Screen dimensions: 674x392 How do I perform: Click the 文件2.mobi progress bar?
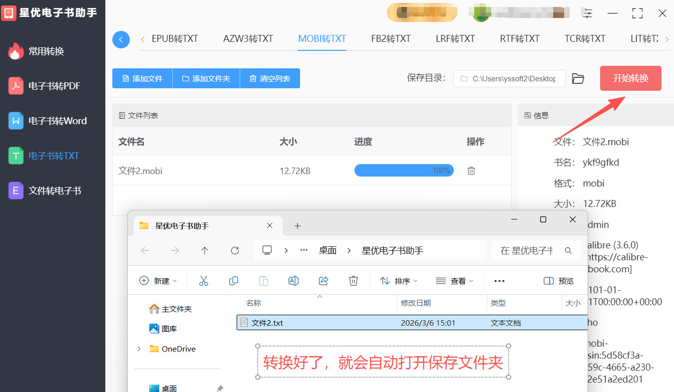(x=404, y=171)
